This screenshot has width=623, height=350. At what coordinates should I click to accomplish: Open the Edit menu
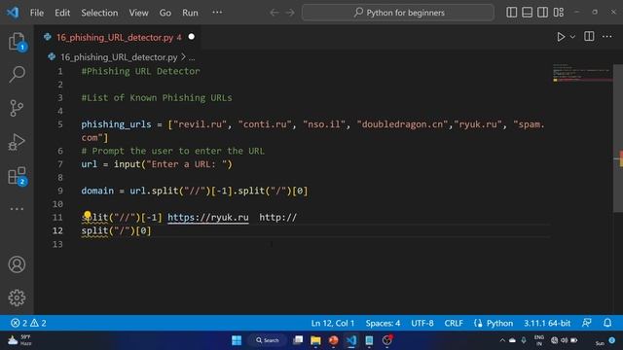(62, 13)
